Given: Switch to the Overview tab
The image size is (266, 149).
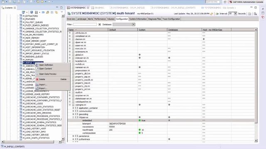Looking at the screenshot, I should 71,19.
